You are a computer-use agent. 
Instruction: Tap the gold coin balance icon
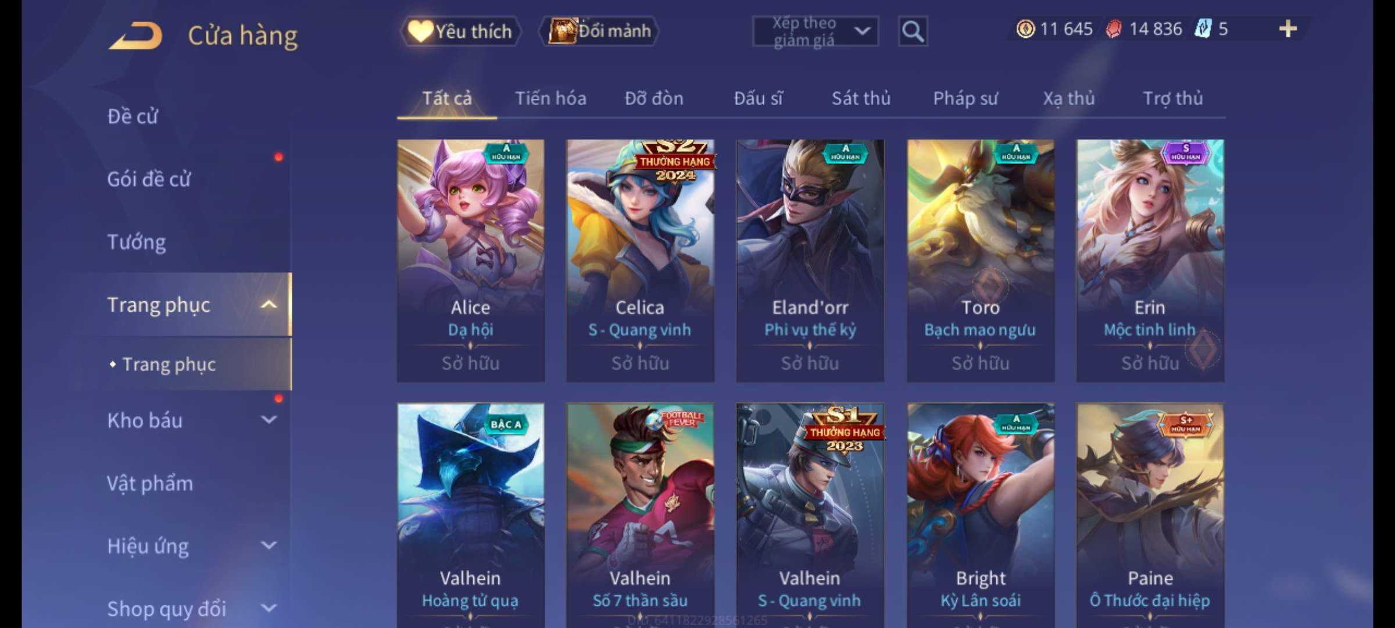[1025, 29]
